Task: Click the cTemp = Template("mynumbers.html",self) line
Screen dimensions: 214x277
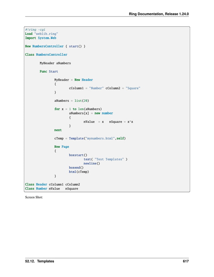Action: (90, 138)
